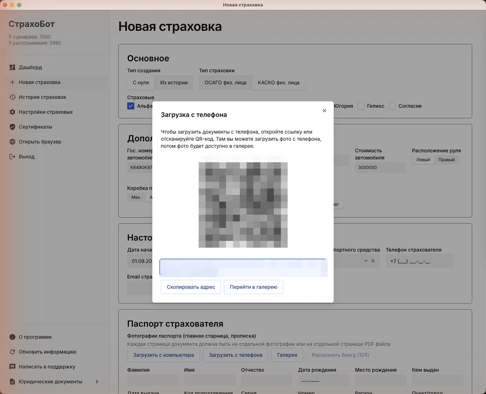486x394 pixels.
Task: Click the QR code image
Action: (x=243, y=205)
